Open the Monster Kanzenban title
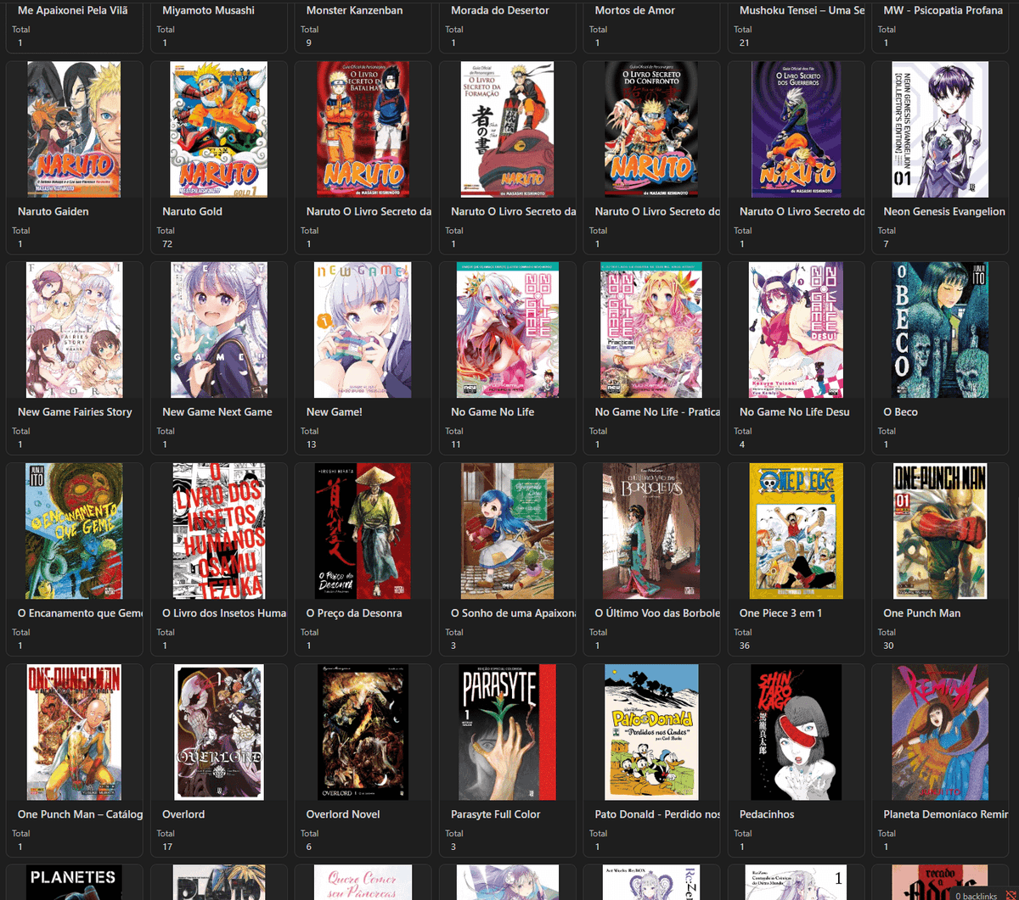 click(x=355, y=10)
